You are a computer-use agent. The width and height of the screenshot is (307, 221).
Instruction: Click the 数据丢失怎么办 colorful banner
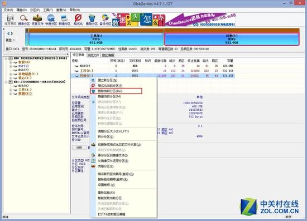(138, 19)
